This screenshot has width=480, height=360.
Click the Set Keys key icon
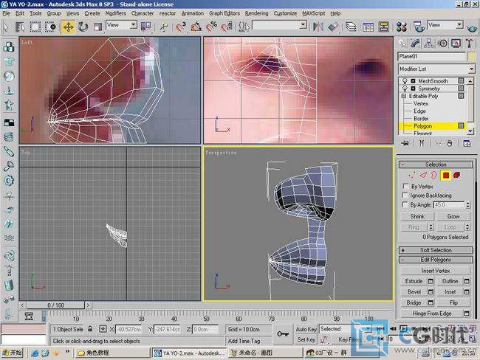click(283, 334)
